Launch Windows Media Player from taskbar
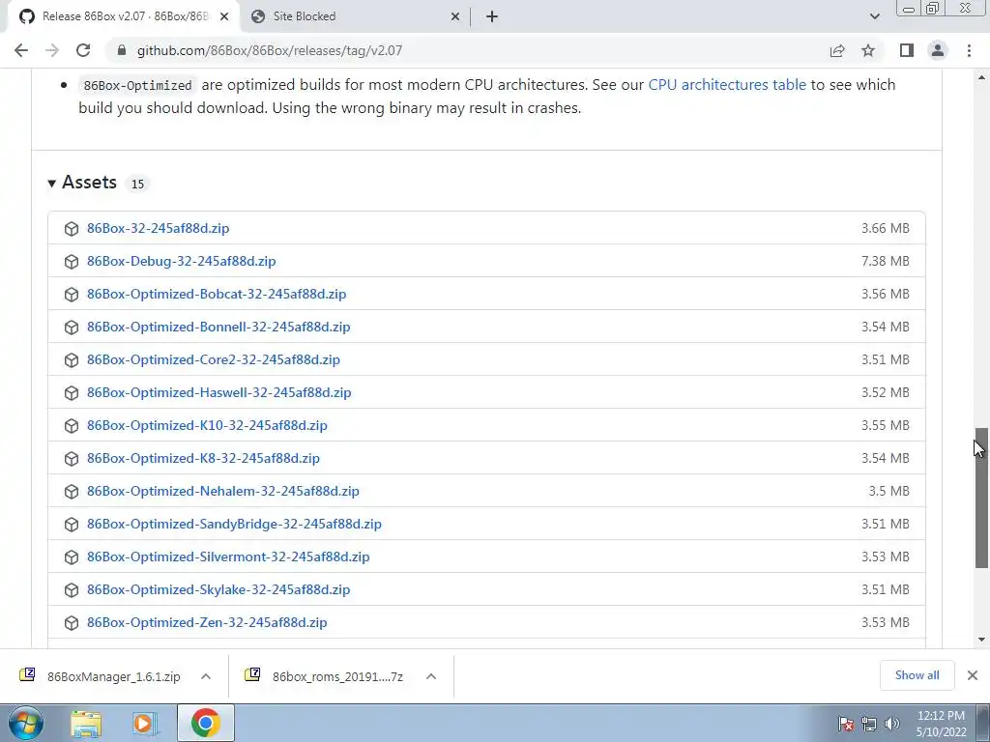The image size is (990, 742). (144, 723)
